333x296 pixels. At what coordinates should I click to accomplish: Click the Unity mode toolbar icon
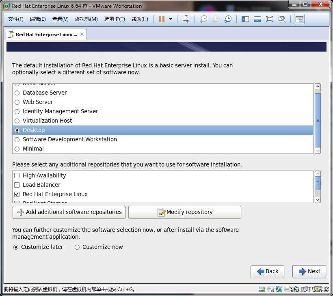282,19
